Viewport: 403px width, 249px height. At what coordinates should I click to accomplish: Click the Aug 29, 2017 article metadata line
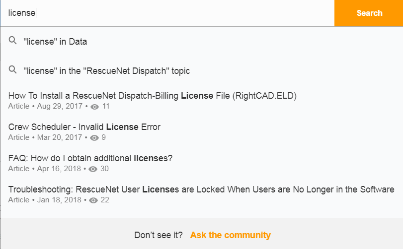pyautogui.click(x=59, y=106)
